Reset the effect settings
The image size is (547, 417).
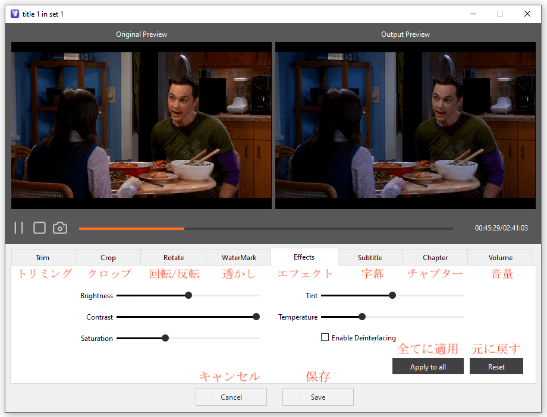[x=496, y=367]
